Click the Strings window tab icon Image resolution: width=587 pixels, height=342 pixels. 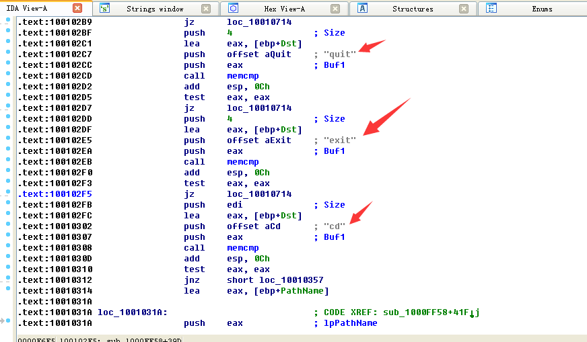pos(105,8)
